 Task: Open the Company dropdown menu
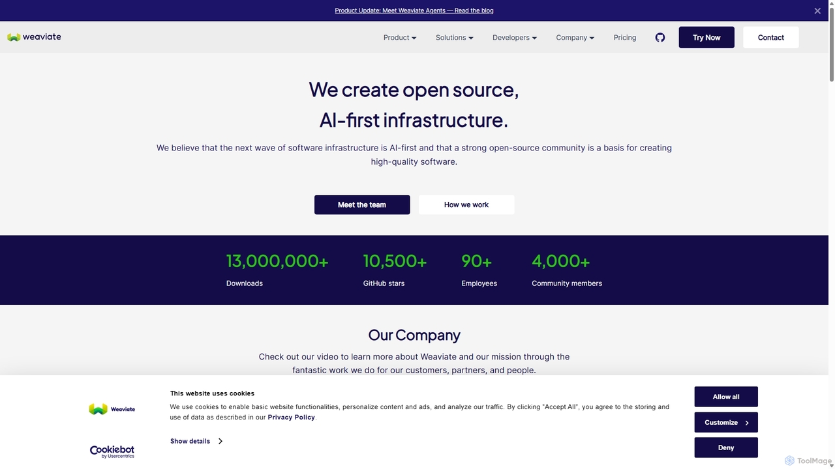click(x=575, y=38)
